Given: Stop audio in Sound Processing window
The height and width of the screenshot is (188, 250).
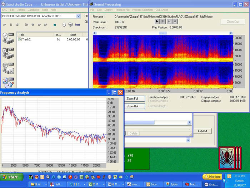Looking at the screenshot, I should tap(163, 21).
